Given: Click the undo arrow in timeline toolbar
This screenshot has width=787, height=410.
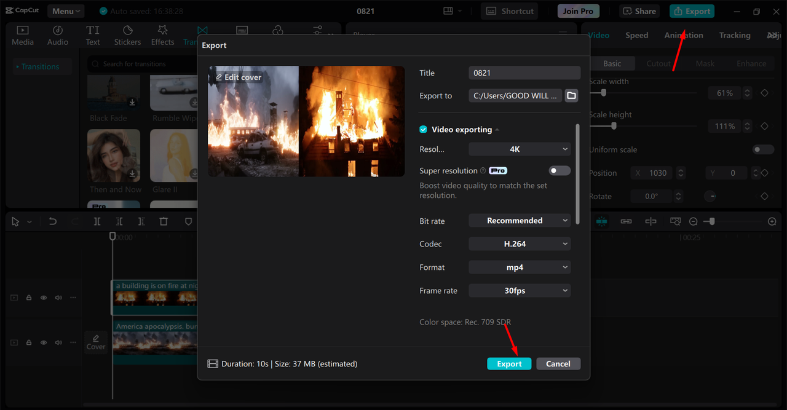Looking at the screenshot, I should pos(53,221).
